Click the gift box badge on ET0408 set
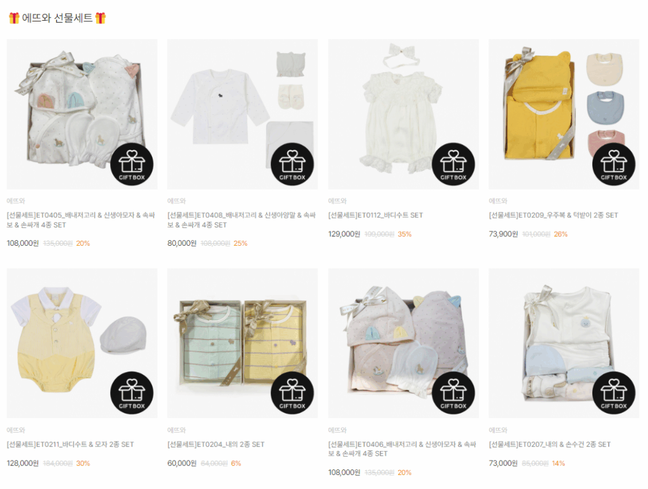The image size is (648, 489). pos(292,164)
